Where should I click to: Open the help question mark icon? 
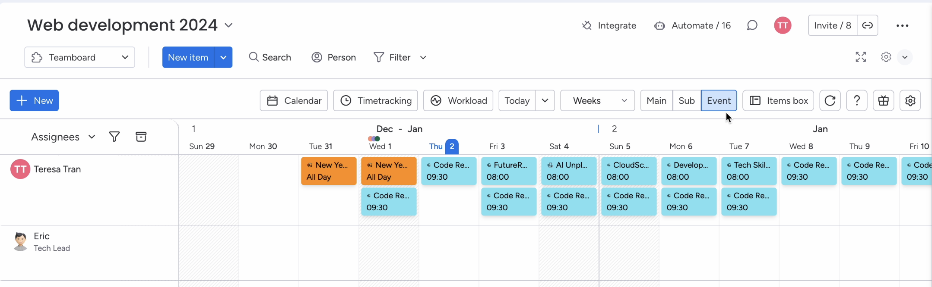pyautogui.click(x=857, y=101)
